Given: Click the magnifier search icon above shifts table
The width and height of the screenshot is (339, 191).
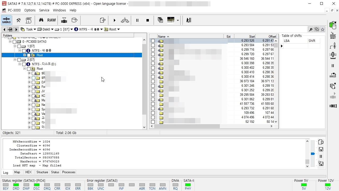Looking at the screenshot, I should coord(311,29).
